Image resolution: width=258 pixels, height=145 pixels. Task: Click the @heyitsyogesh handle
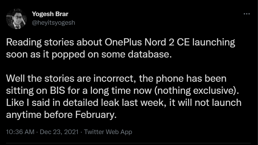53,22
